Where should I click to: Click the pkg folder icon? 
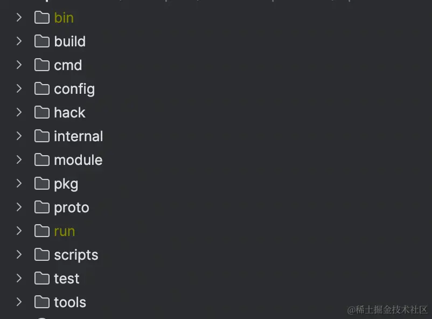click(x=42, y=184)
